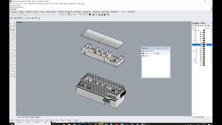Delete named position with the X icon

(148, 53)
